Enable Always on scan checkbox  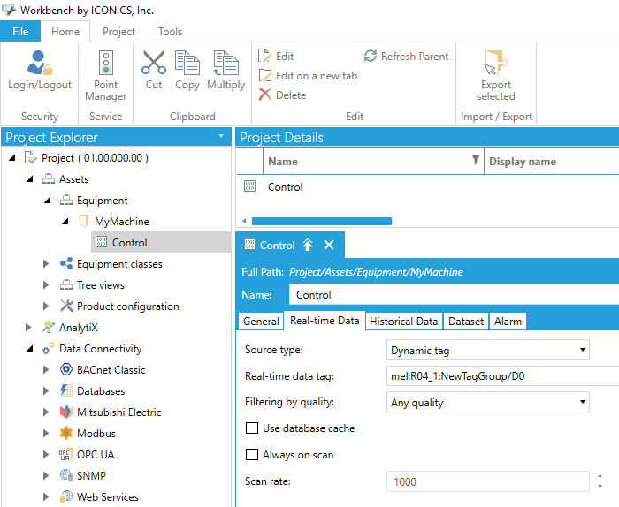[x=252, y=455]
